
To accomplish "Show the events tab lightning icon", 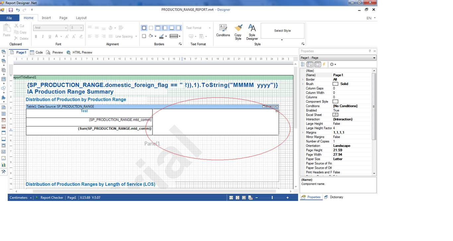I will point(324,65).
